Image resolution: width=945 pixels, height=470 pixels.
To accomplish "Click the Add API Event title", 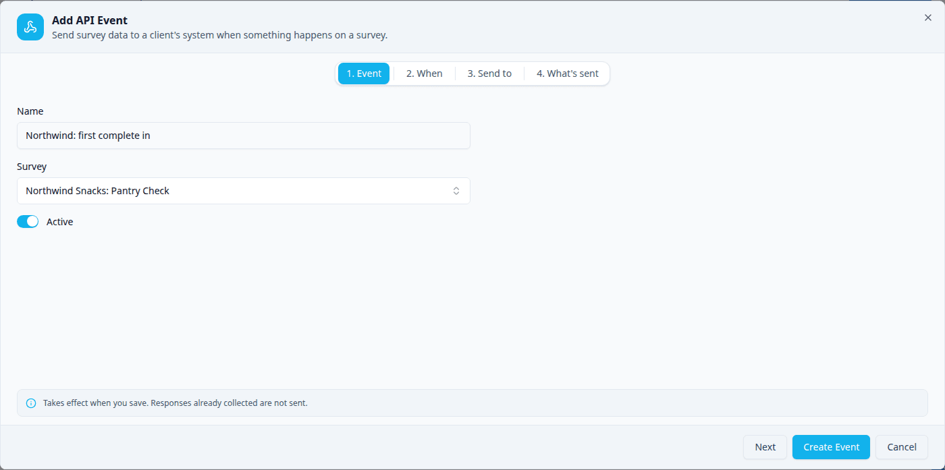I will pos(90,20).
